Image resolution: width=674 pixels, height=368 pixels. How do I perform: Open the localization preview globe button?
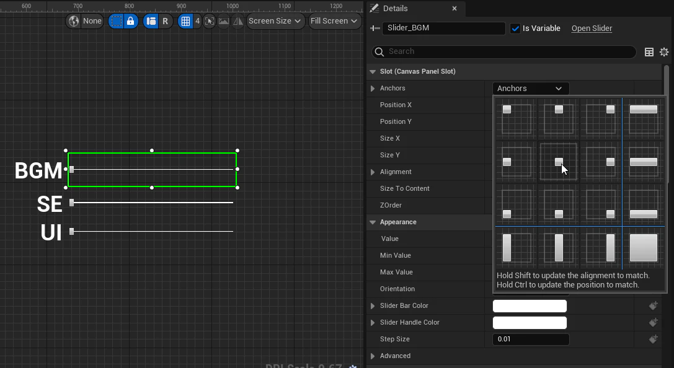74,21
